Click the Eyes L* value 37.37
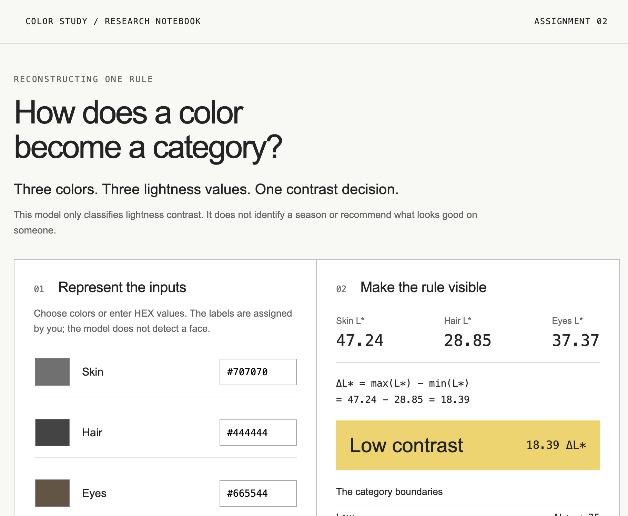 click(576, 340)
